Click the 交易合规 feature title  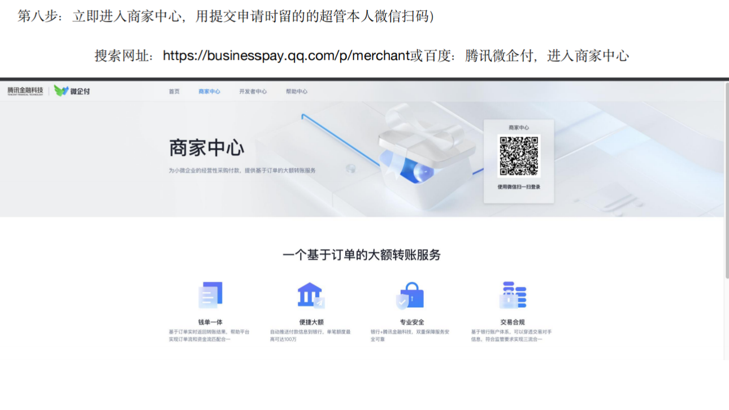[513, 322]
